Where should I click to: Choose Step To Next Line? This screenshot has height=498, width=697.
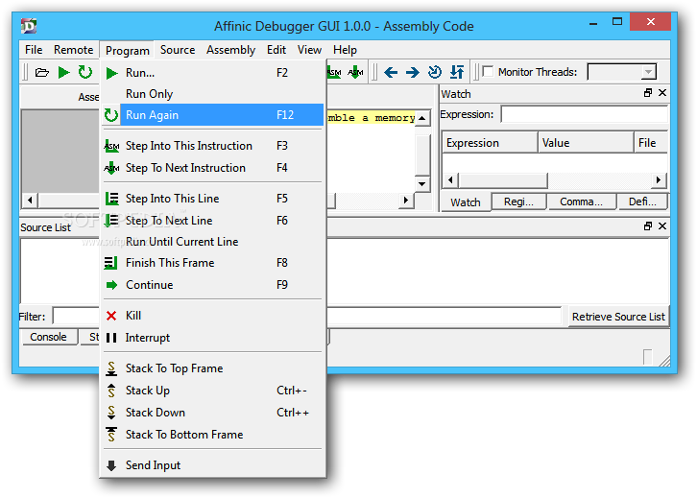(213, 221)
